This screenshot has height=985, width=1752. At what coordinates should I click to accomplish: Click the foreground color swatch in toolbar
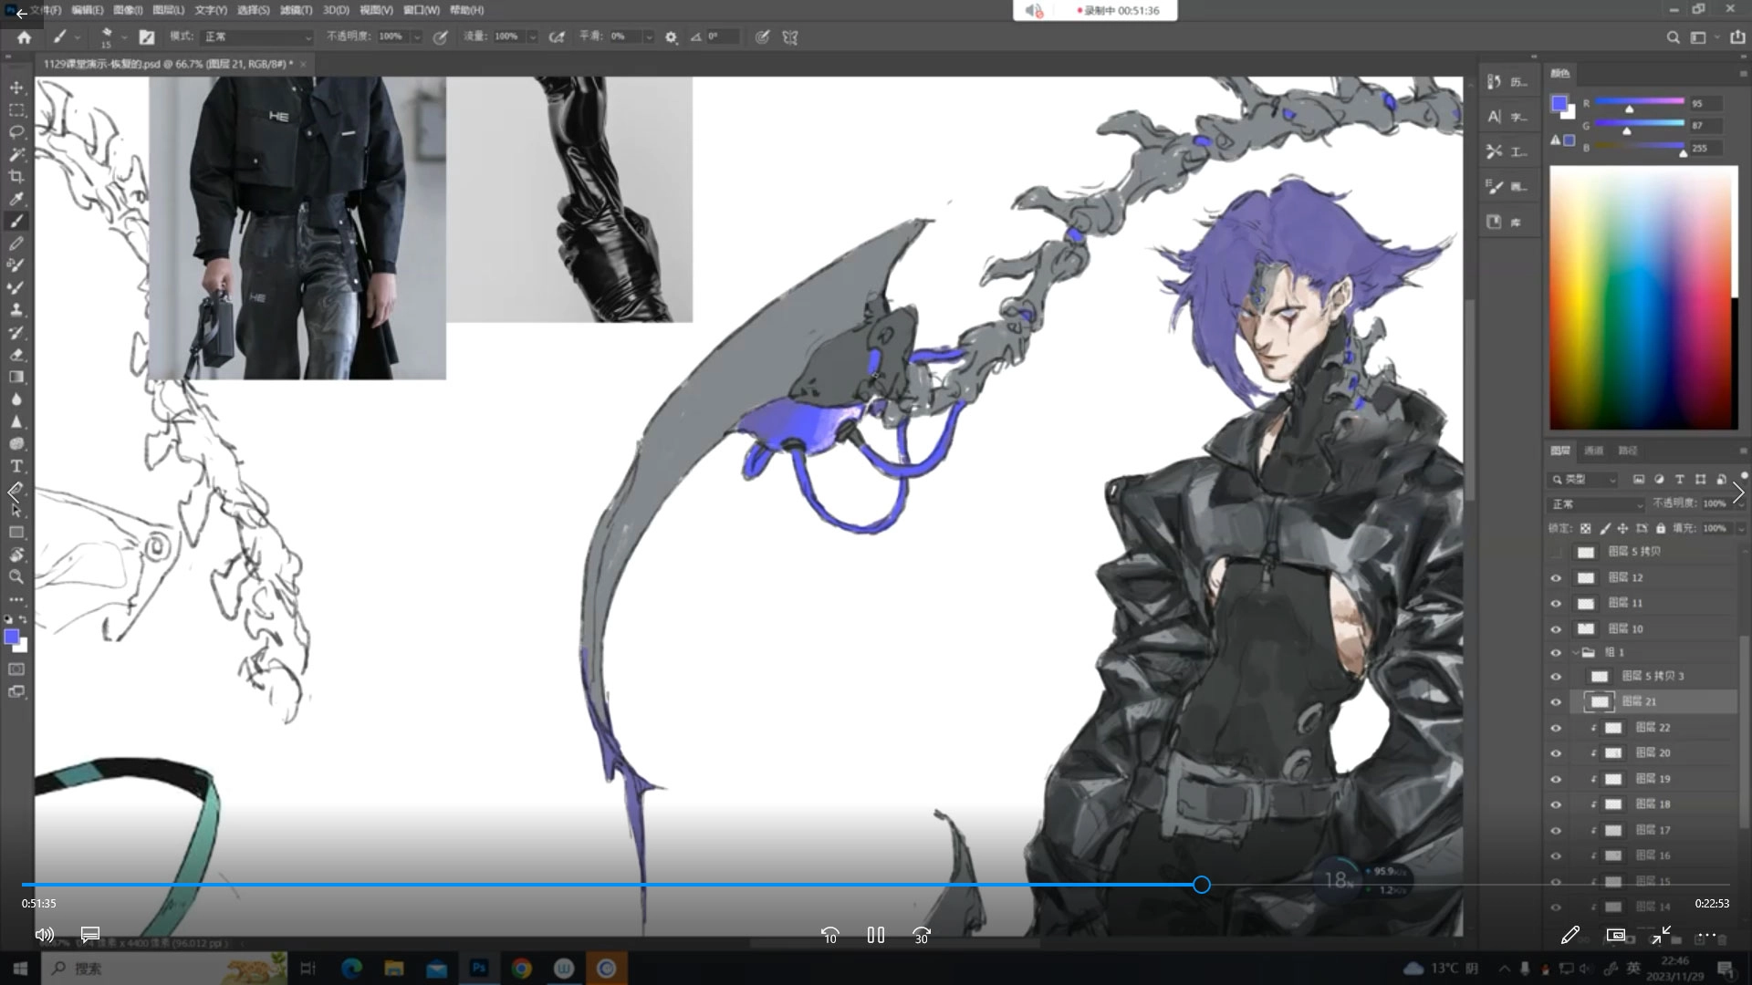[x=11, y=638]
